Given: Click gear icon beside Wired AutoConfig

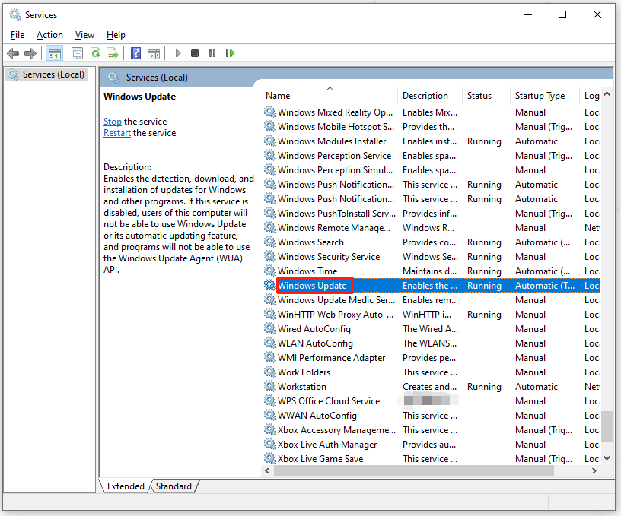Looking at the screenshot, I should click(269, 328).
